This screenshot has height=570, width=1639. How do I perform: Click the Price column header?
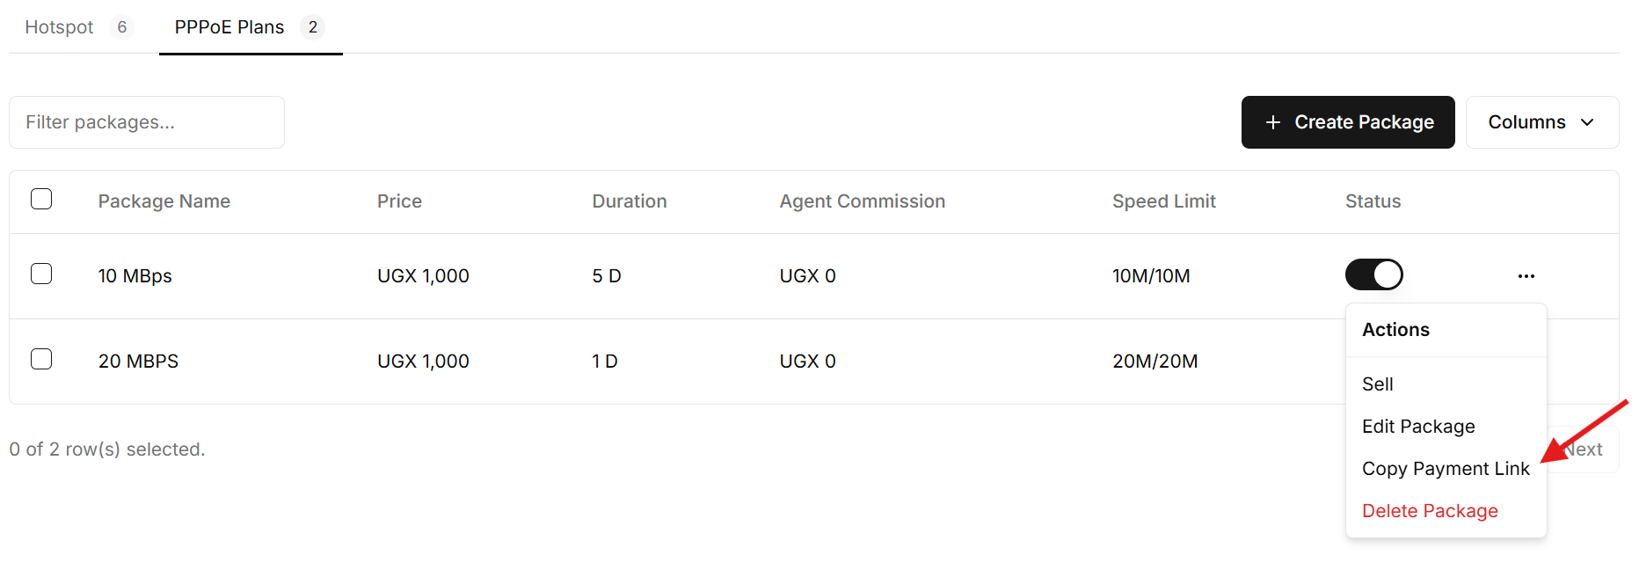pyautogui.click(x=399, y=201)
